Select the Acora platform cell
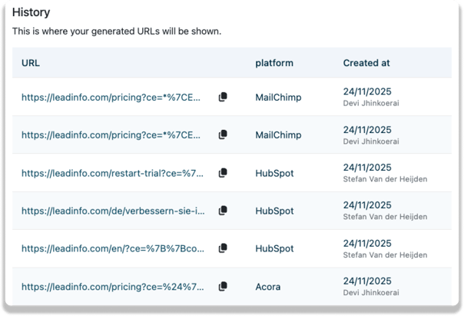Viewport: 464px width, 316px height. coord(268,287)
